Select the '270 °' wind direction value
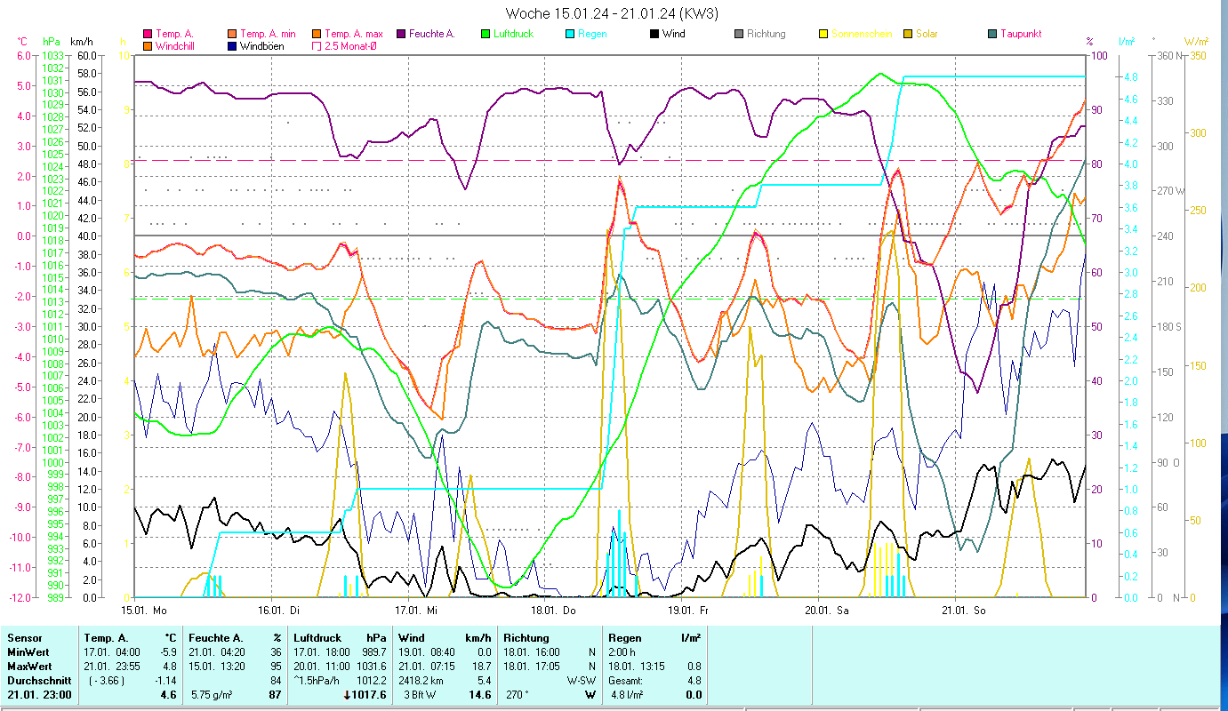 (x=518, y=695)
